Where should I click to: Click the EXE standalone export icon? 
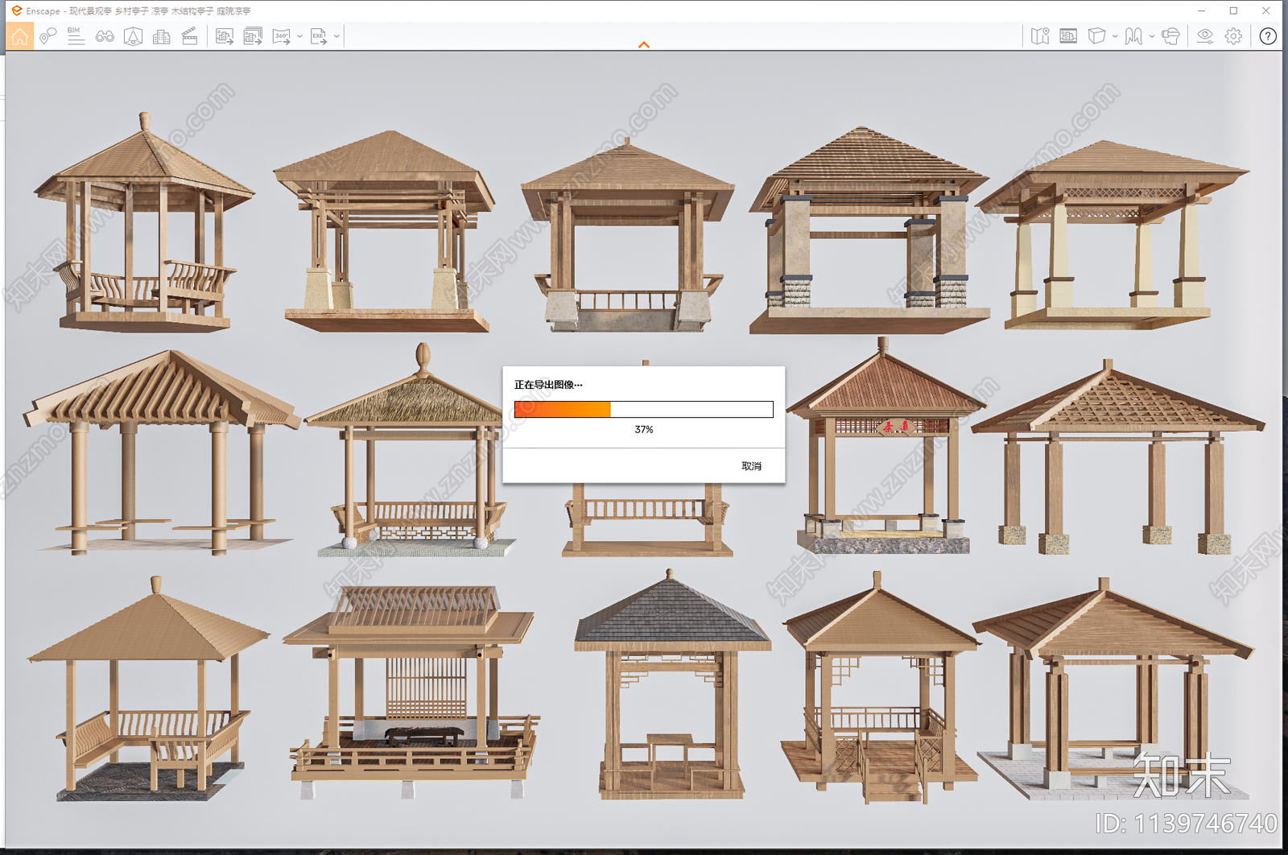[x=319, y=36]
